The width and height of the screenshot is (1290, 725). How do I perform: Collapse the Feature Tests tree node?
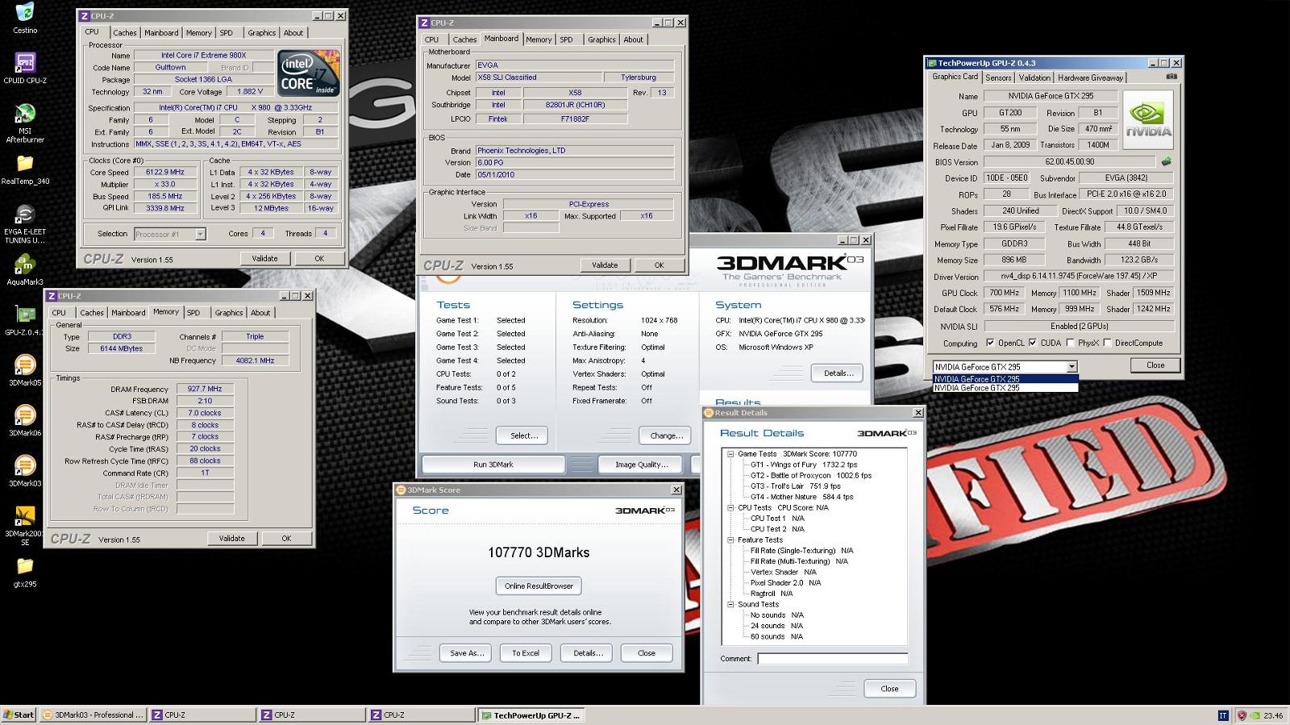[730, 540]
